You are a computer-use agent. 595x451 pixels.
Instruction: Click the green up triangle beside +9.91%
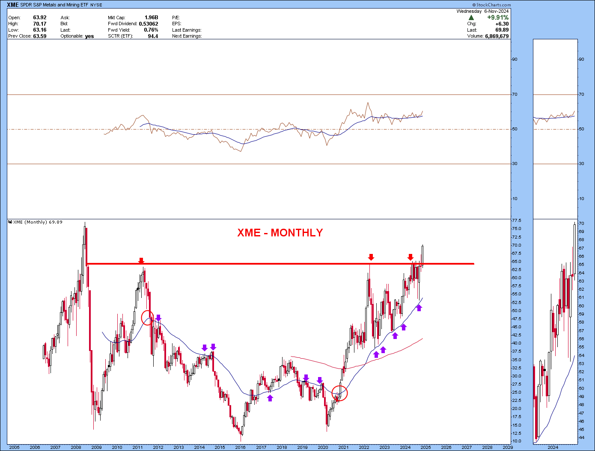[471, 18]
